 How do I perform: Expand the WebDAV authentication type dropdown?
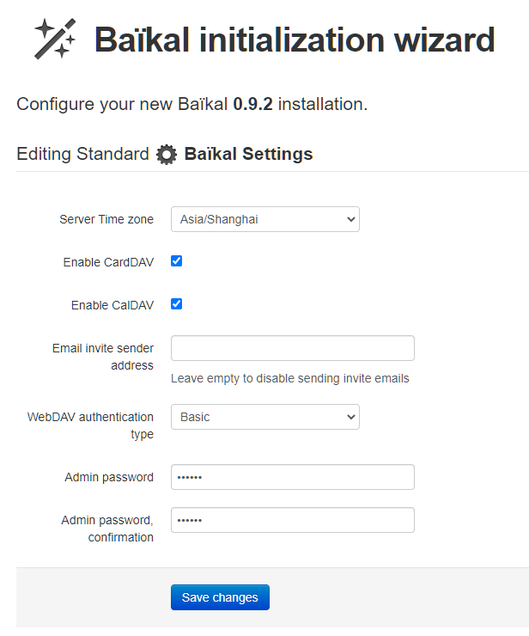point(264,417)
